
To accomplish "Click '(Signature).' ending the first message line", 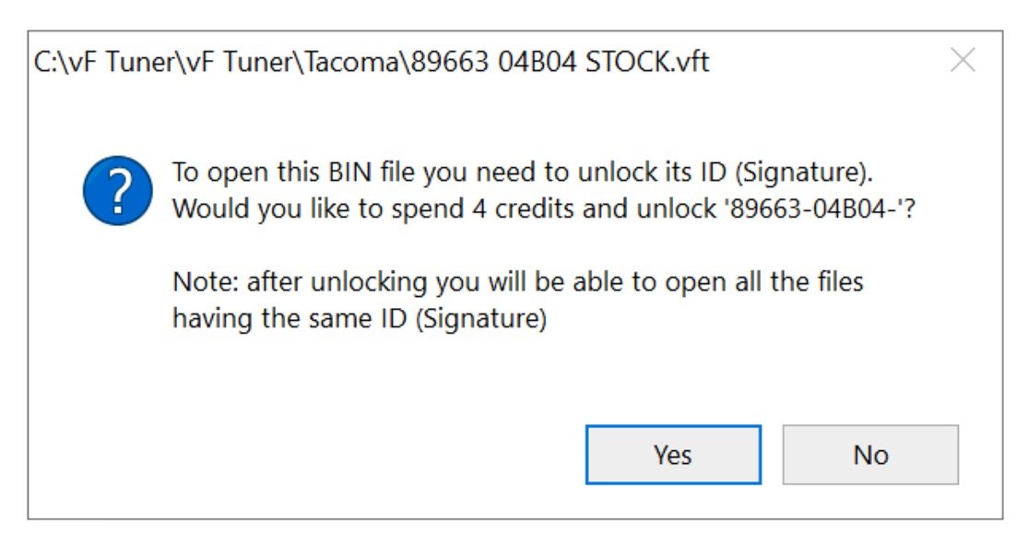I will click(804, 172).
